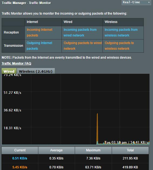Click the Transmission row header

tap(13, 46)
